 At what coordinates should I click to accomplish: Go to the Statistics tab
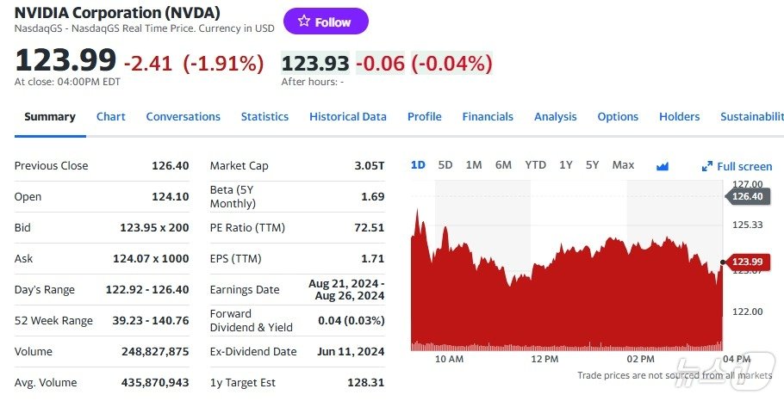(264, 117)
